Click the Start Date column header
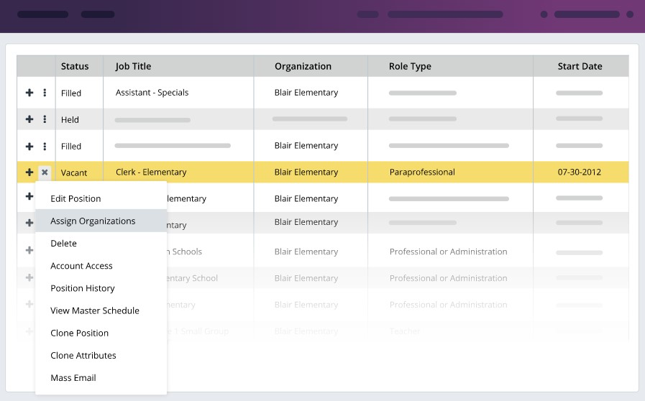This screenshot has height=401, width=645. pos(580,66)
